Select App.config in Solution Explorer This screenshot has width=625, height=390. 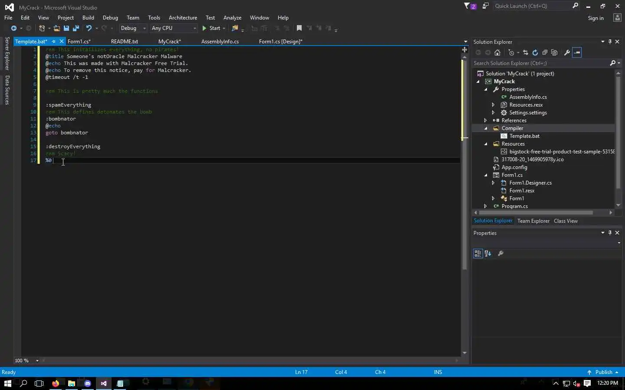pyautogui.click(x=514, y=167)
